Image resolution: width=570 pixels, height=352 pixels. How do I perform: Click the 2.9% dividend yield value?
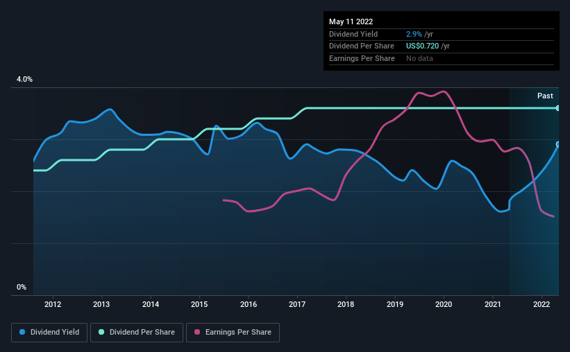[x=414, y=34]
